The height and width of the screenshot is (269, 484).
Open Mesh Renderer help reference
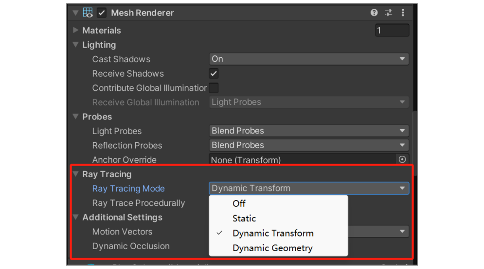374,13
